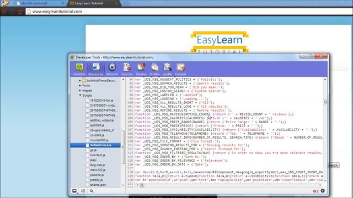Click the file icon of ga.js
353x198 pixels.
tap(87, 150)
